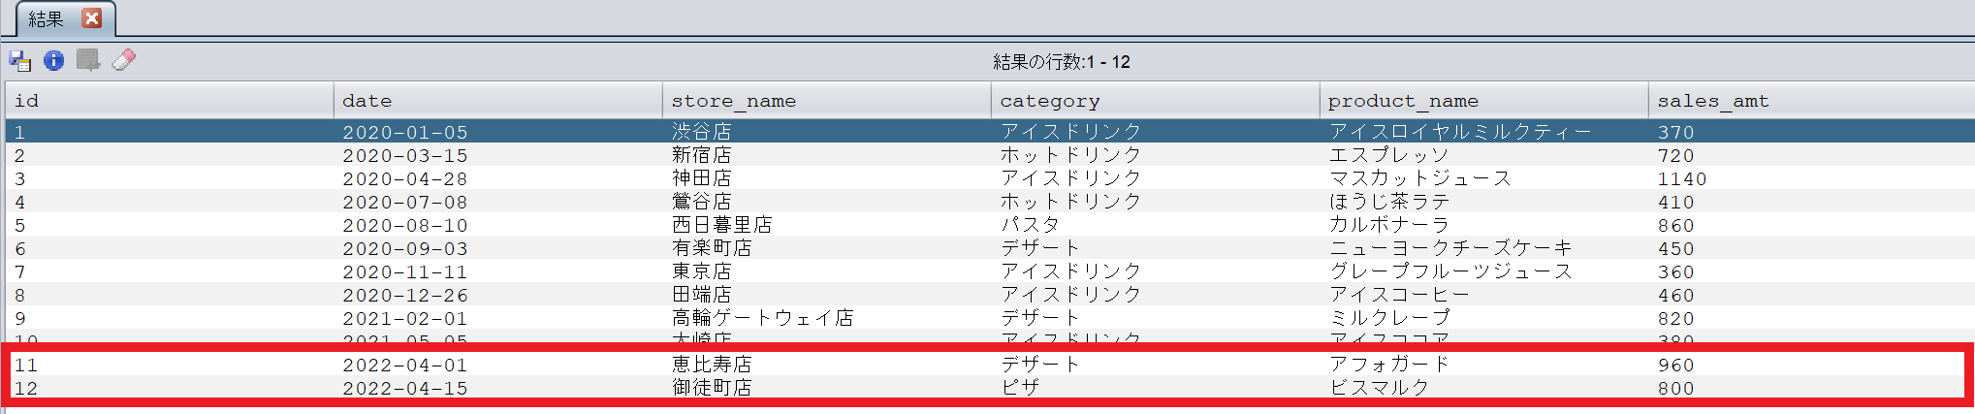Select sales amount 1140
This screenshot has width=1975, height=414.
point(1682,178)
